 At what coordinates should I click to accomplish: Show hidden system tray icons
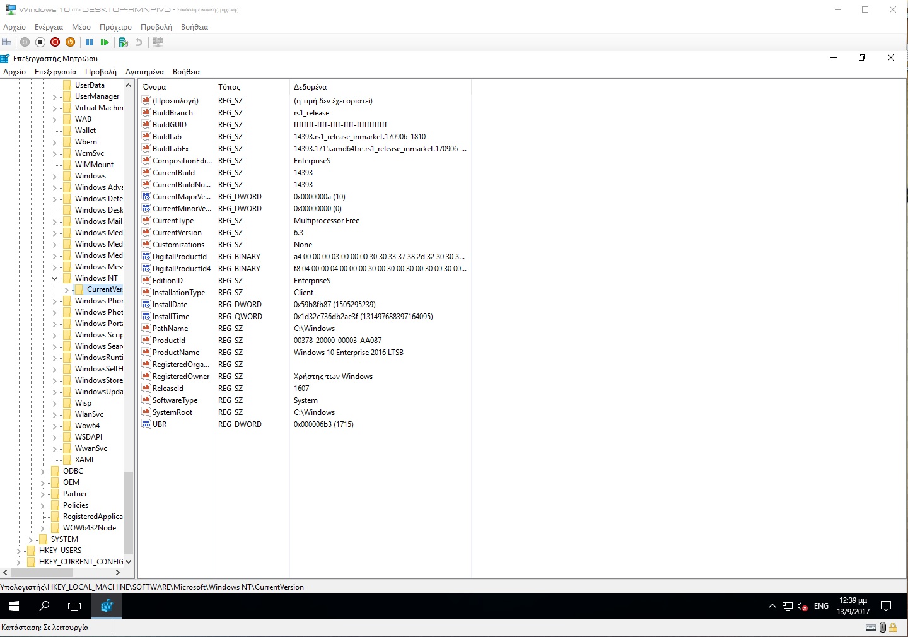click(772, 606)
